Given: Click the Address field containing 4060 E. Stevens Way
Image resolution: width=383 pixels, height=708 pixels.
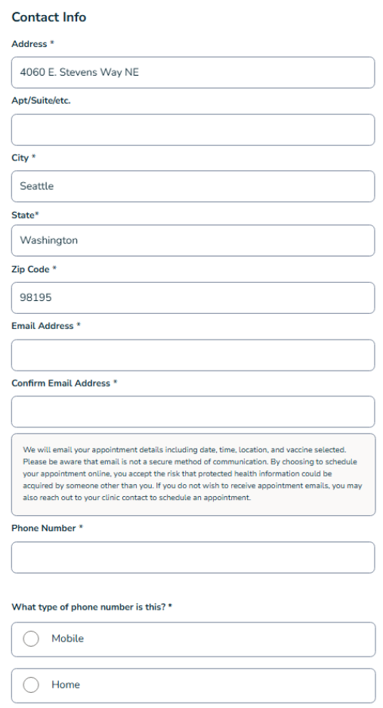Looking at the screenshot, I should click(x=193, y=73).
